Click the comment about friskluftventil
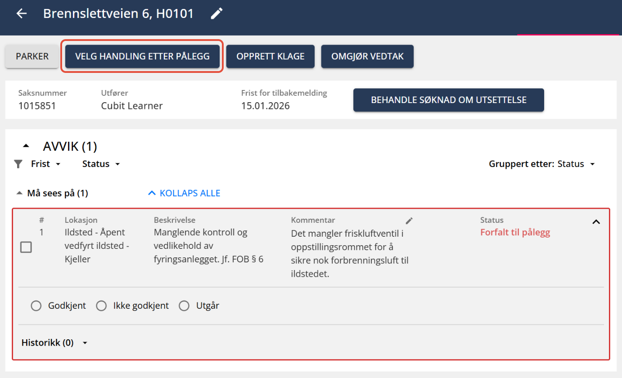 [x=350, y=254]
